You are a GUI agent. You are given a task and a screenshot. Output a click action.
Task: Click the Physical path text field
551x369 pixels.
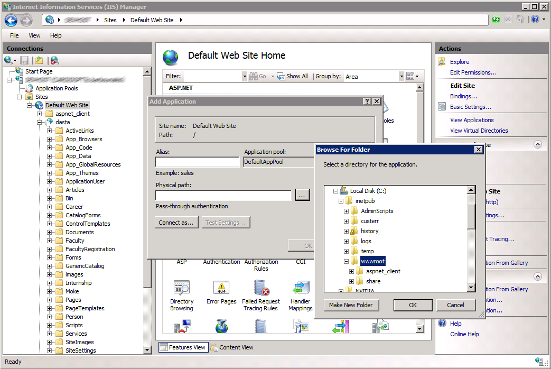pos(223,195)
